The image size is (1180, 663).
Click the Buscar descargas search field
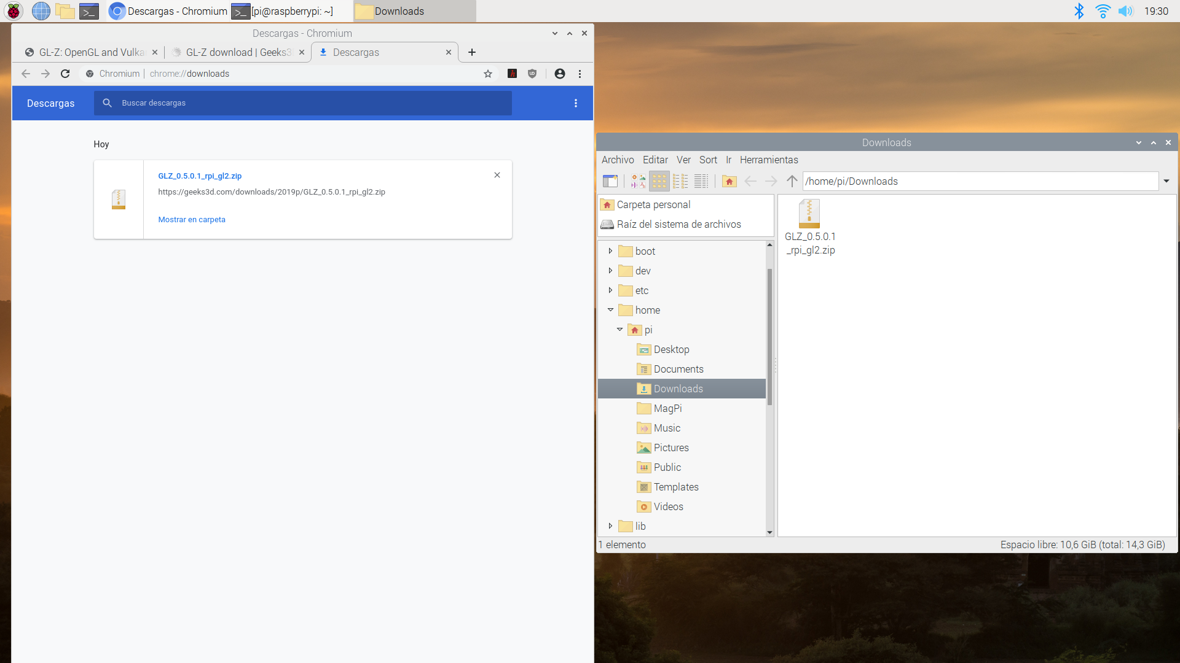(307, 103)
